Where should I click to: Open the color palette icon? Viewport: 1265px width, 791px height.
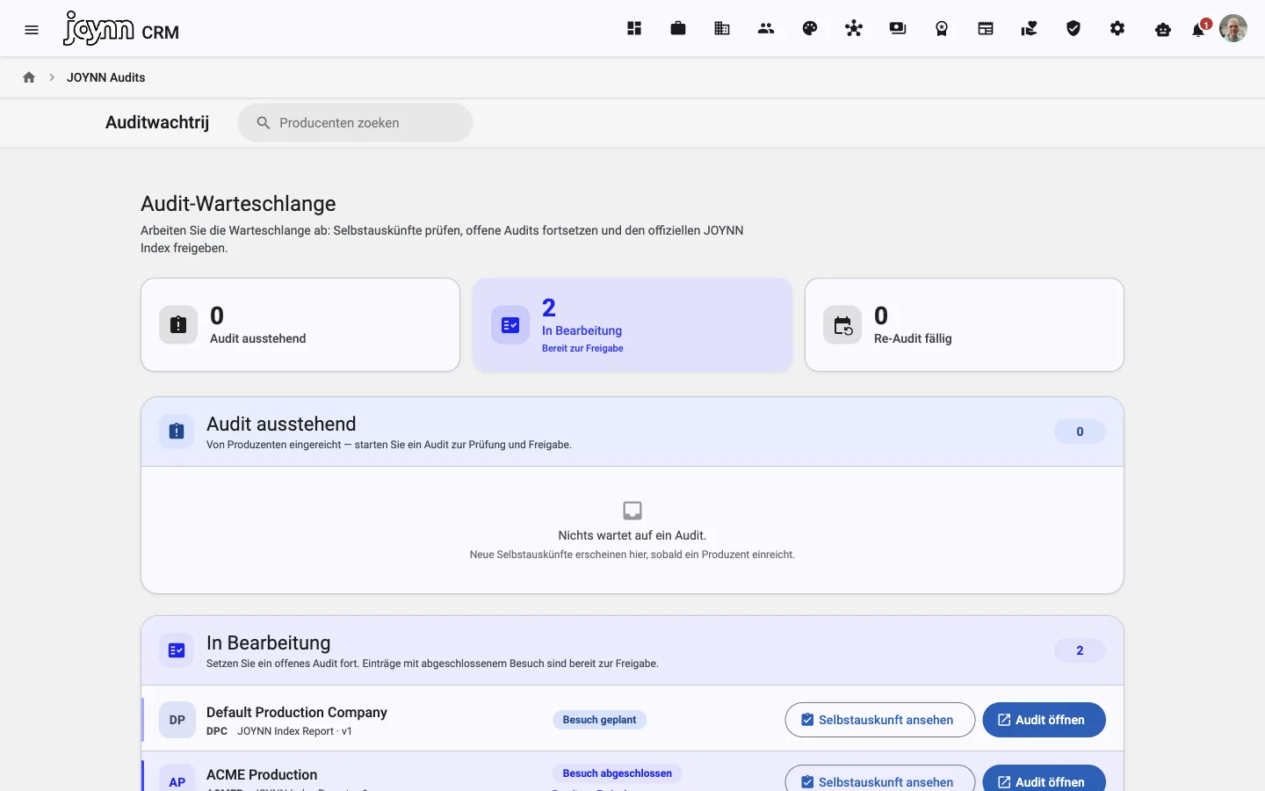810,29
